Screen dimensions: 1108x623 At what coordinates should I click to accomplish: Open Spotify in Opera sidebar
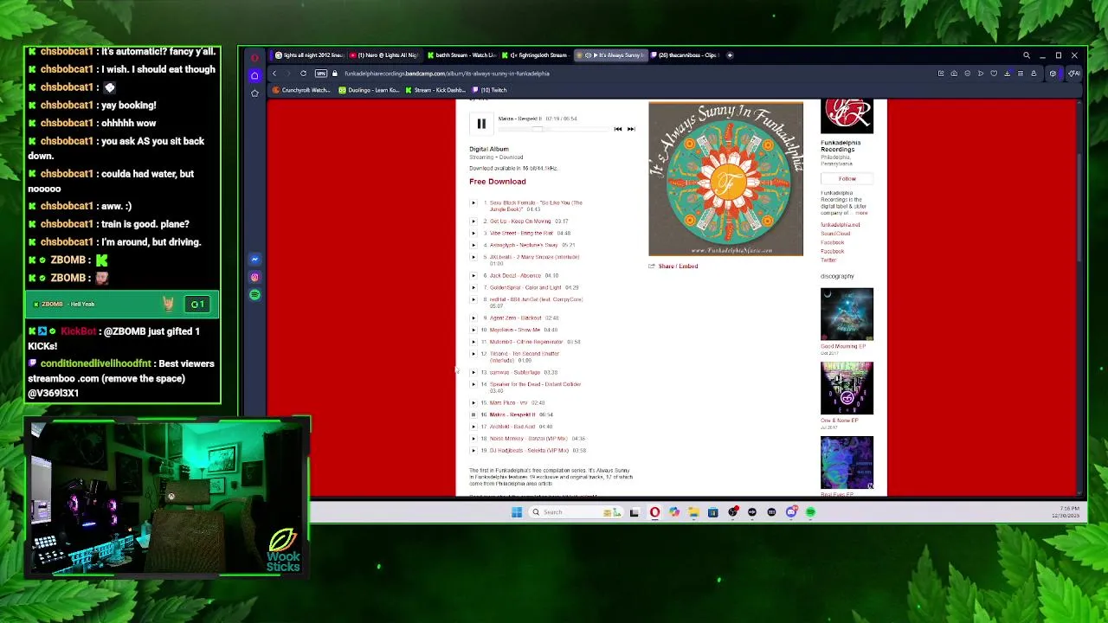[x=254, y=295]
